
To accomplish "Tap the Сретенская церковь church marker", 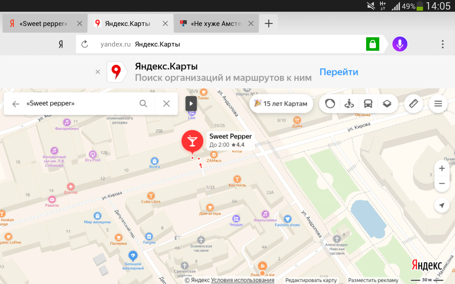I will (184, 265).
